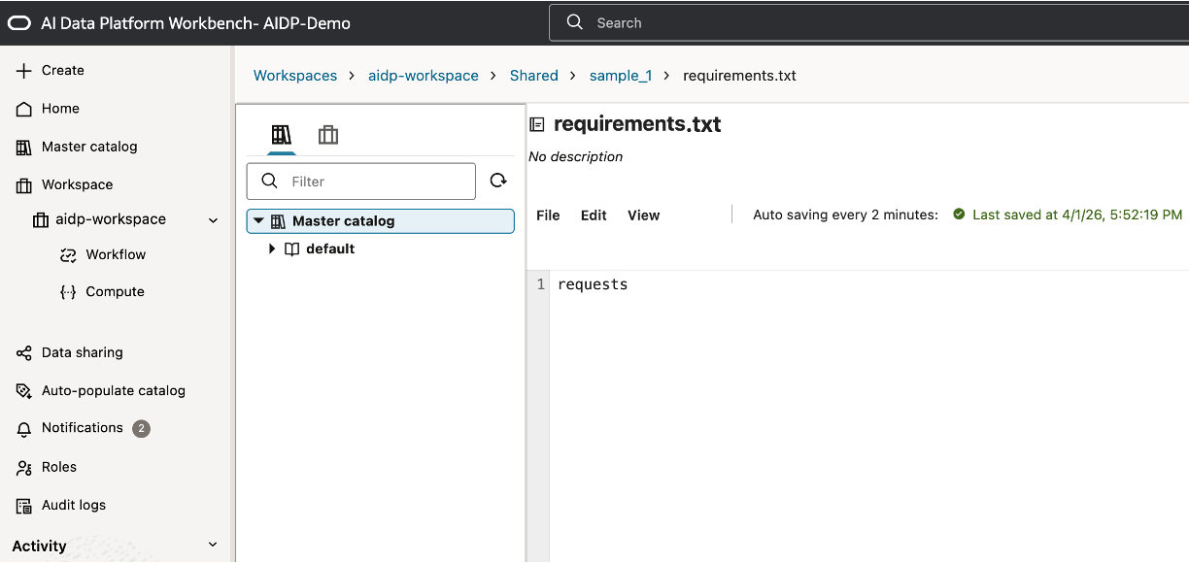Open Auto-populate catalog page
The width and height of the screenshot is (1189, 563).
[113, 390]
